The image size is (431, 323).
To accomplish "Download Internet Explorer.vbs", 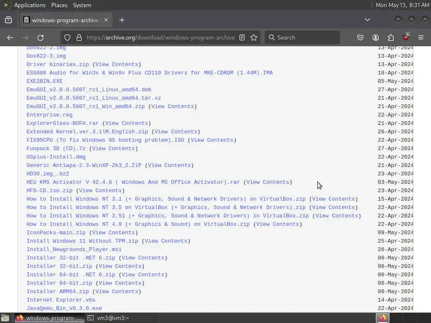I will pyautogui.click(x=61, y=300).
